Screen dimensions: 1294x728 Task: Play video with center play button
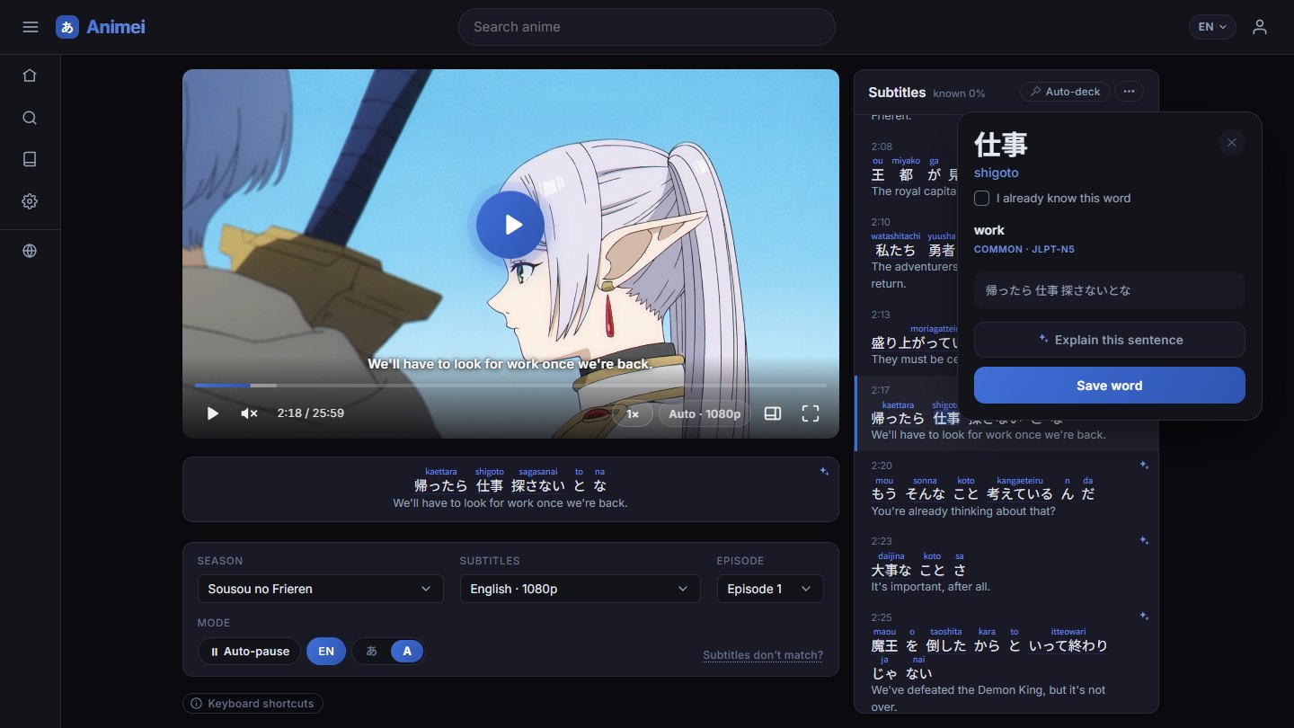pos(510,225)
